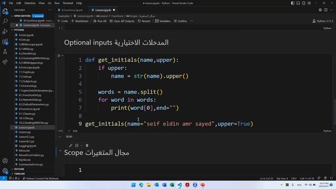Open the Edit menu

[x=19, y=3]
